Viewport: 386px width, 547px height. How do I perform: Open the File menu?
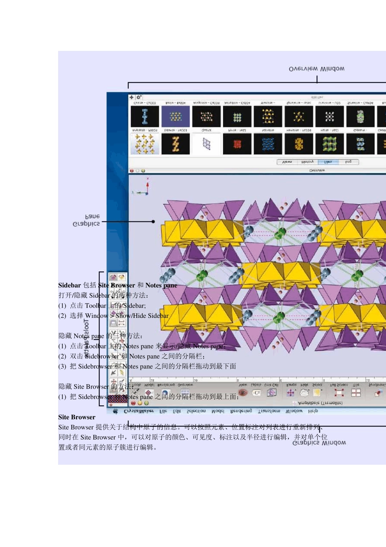click(x=163, y=411)
